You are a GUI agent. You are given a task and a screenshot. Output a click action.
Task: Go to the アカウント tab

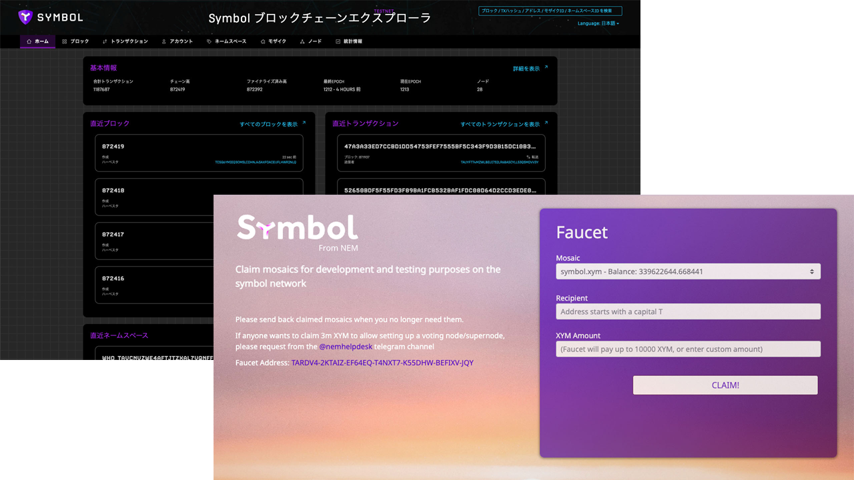click(x=177, y=41)
